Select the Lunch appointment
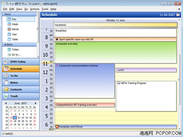The height and width of the screenshot is (137, 183). (146, 70)
